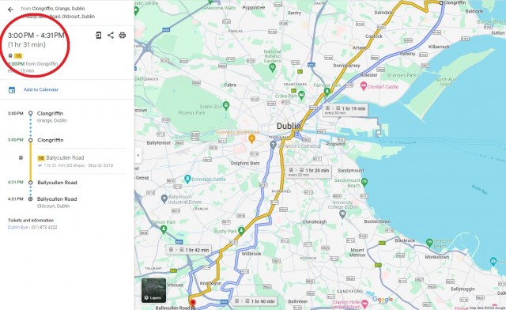Click the Croke Park marker

(301, 95)
